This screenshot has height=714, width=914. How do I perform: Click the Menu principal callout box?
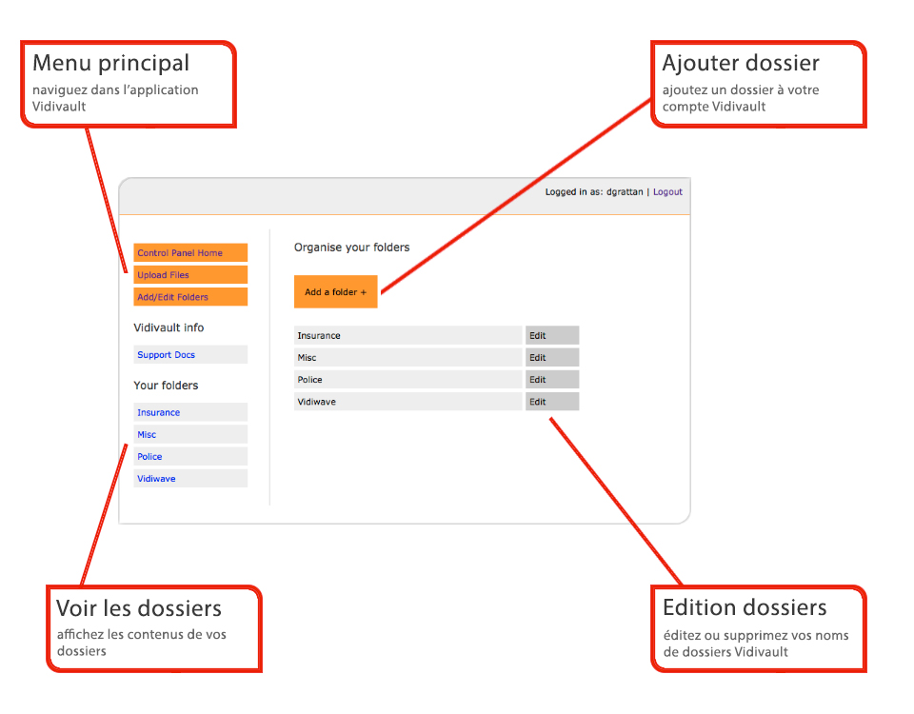[129, 85]
